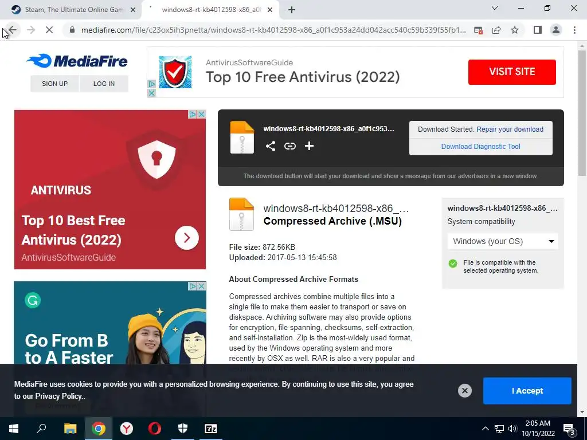Click the SIGN UP button
The image size is (587, 440).
click(x=54, y=84)
